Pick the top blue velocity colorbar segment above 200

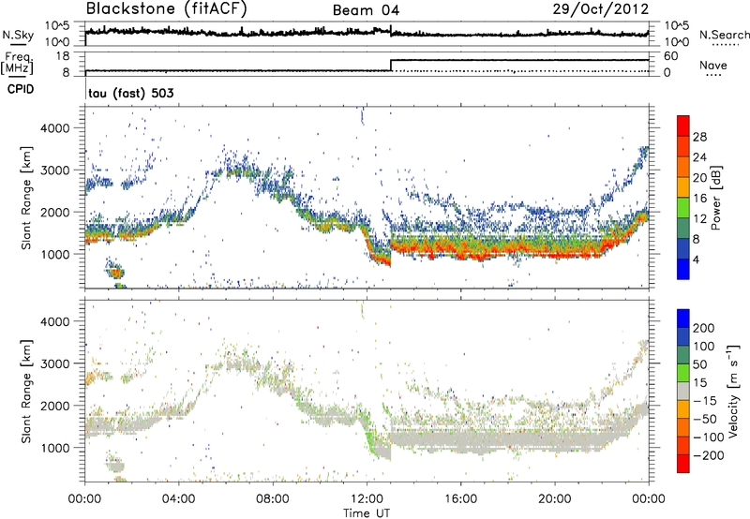683,319
